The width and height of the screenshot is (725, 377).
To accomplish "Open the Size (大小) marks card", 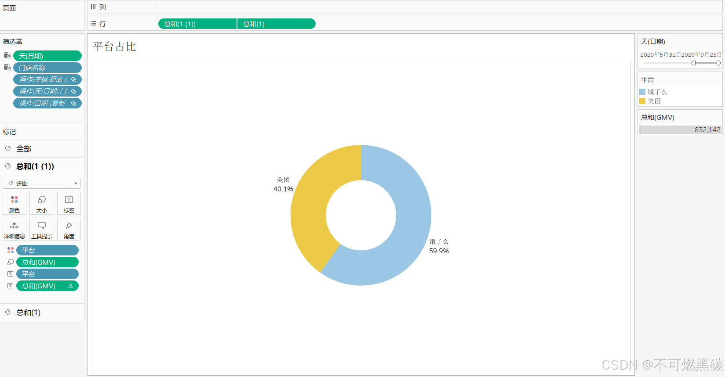I will 42,203.
